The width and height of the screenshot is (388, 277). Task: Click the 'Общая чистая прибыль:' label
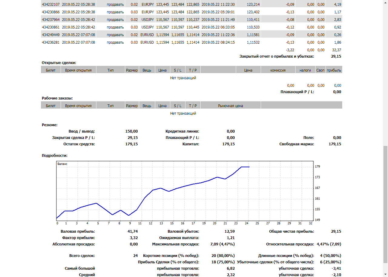[x=292, y=231]
